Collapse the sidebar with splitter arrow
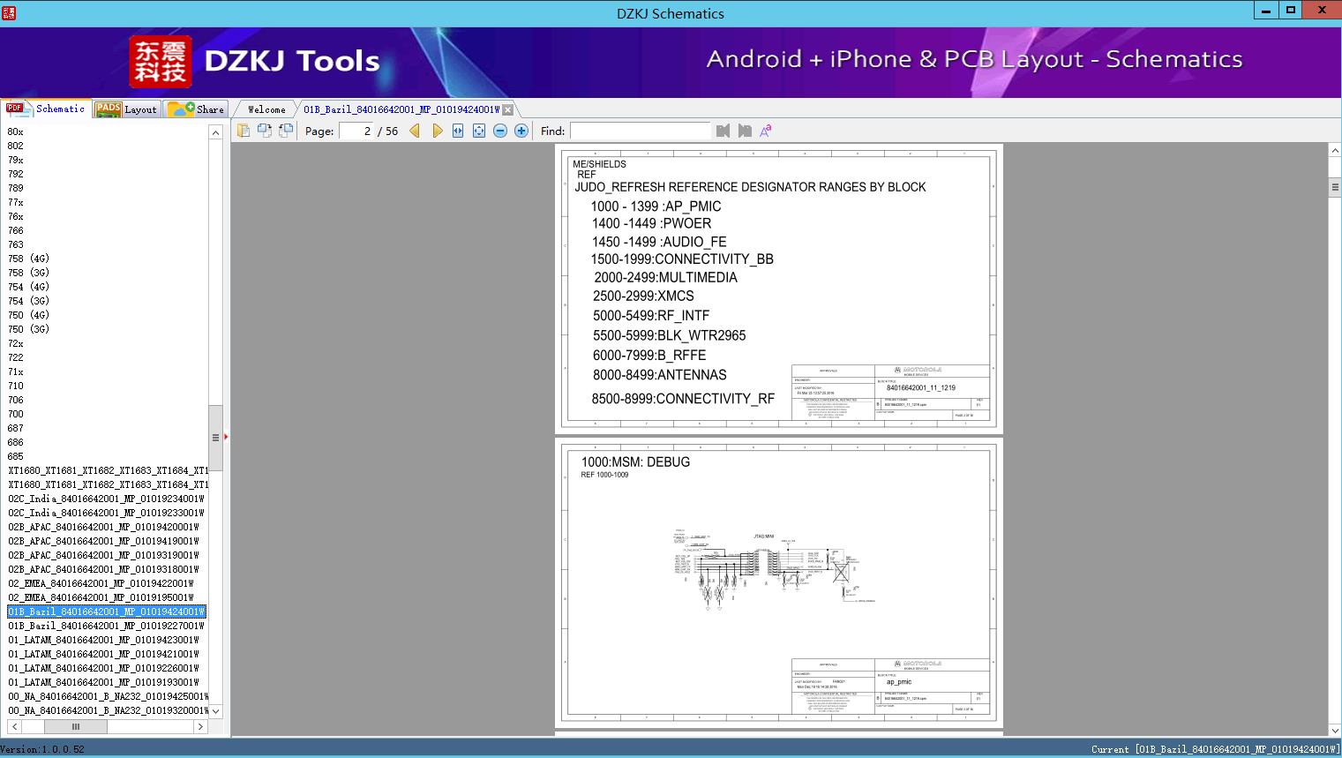 tap(226, 437)
